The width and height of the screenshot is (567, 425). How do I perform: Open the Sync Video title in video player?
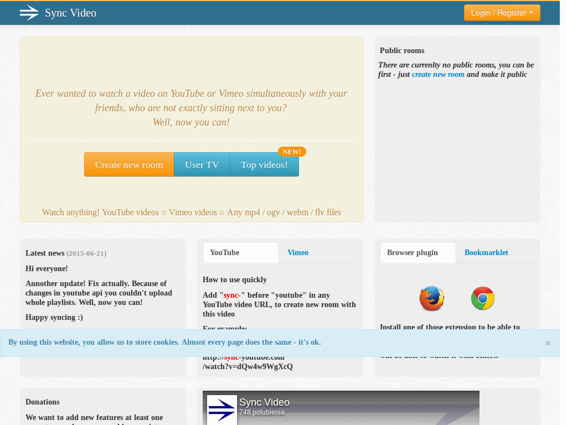[x=264, y=402]
